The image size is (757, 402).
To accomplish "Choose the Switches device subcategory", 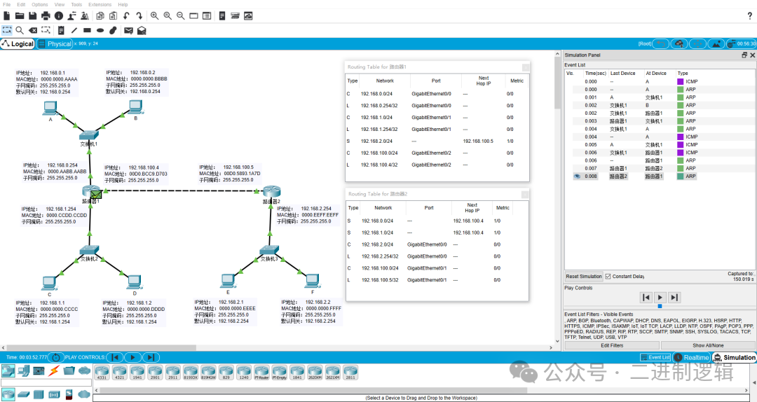I will click(x=23, y=395).
